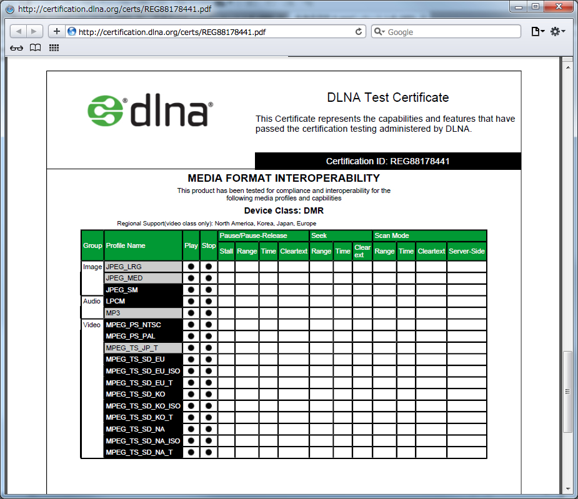
Task: Select the "LPCM" profile name
Action: 143,302
